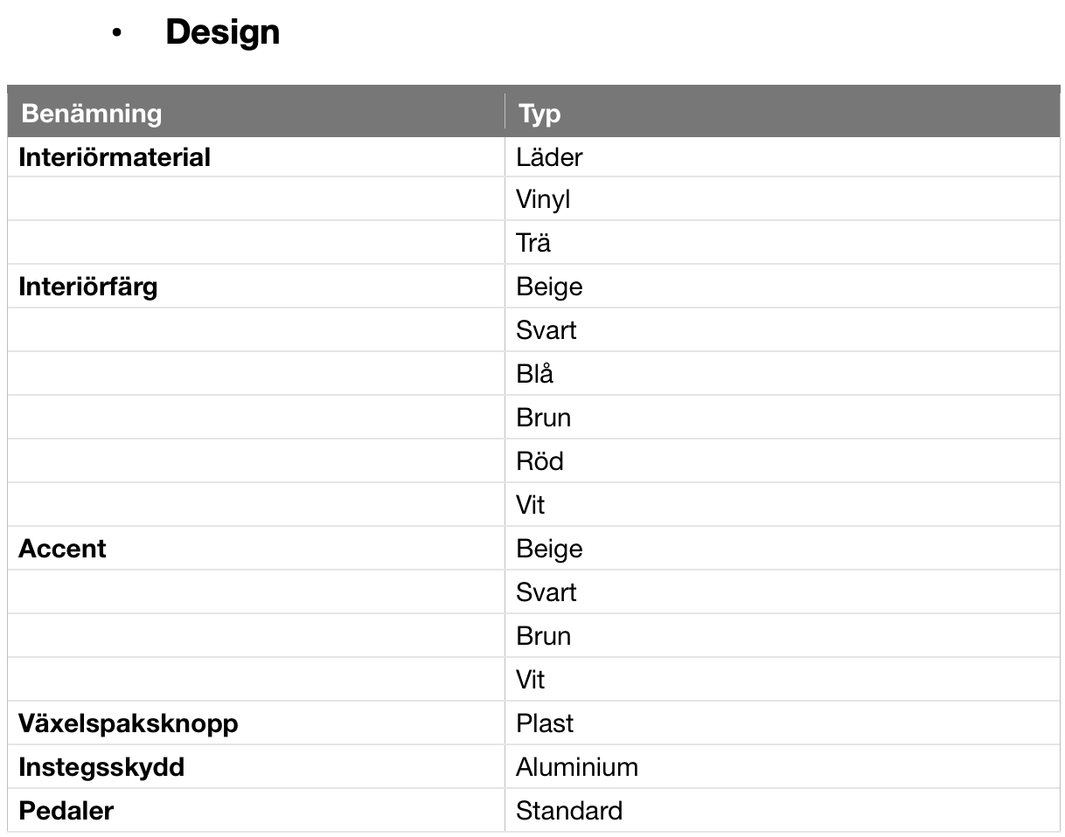
Task: Click the Design heading text
Action: [x=222, y=33]
